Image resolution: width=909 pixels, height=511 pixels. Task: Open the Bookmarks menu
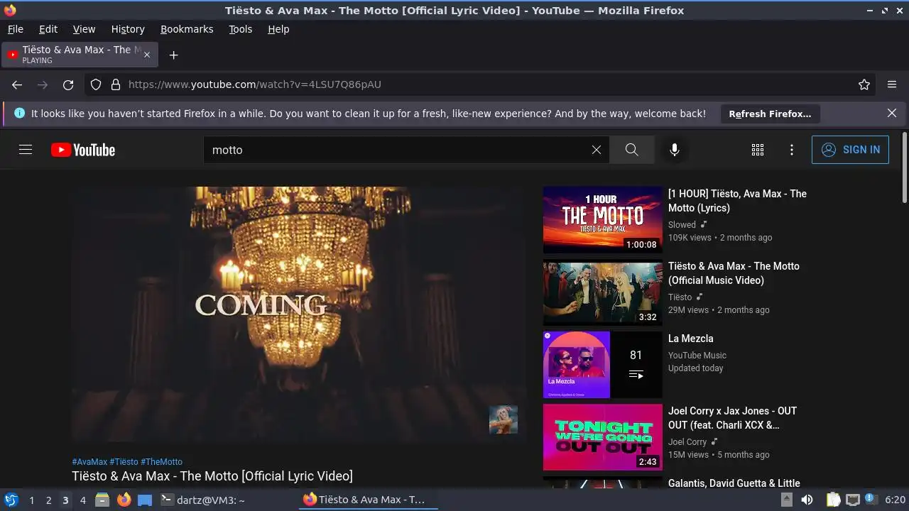coord(187,29)
